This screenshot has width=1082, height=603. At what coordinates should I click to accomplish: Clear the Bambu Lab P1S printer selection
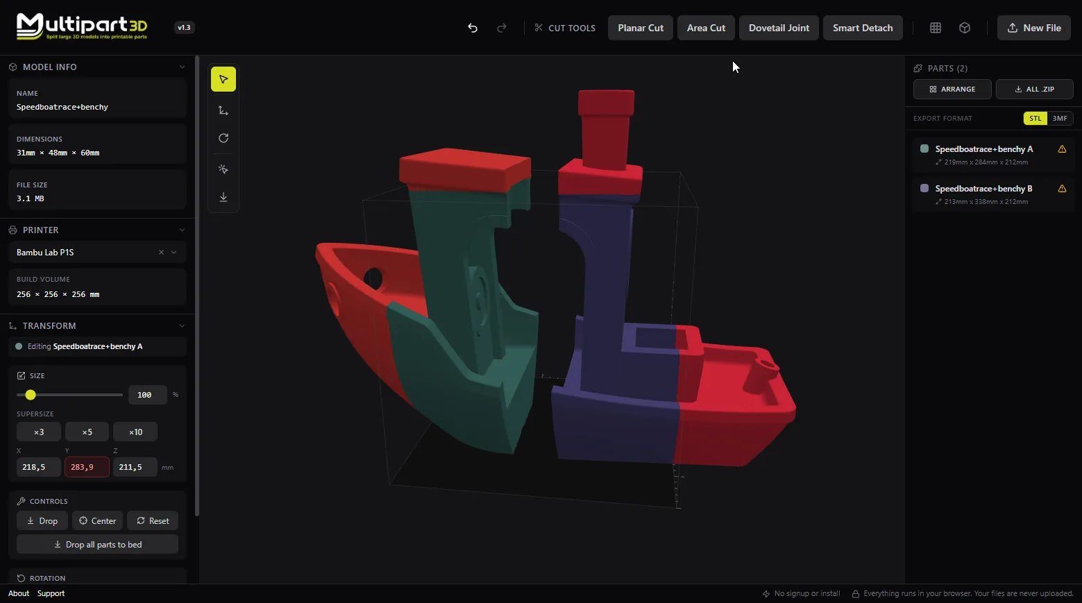pyautogui.click(x=161, y=253)
